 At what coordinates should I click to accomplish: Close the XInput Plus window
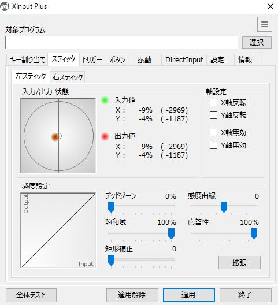point(270,6)
